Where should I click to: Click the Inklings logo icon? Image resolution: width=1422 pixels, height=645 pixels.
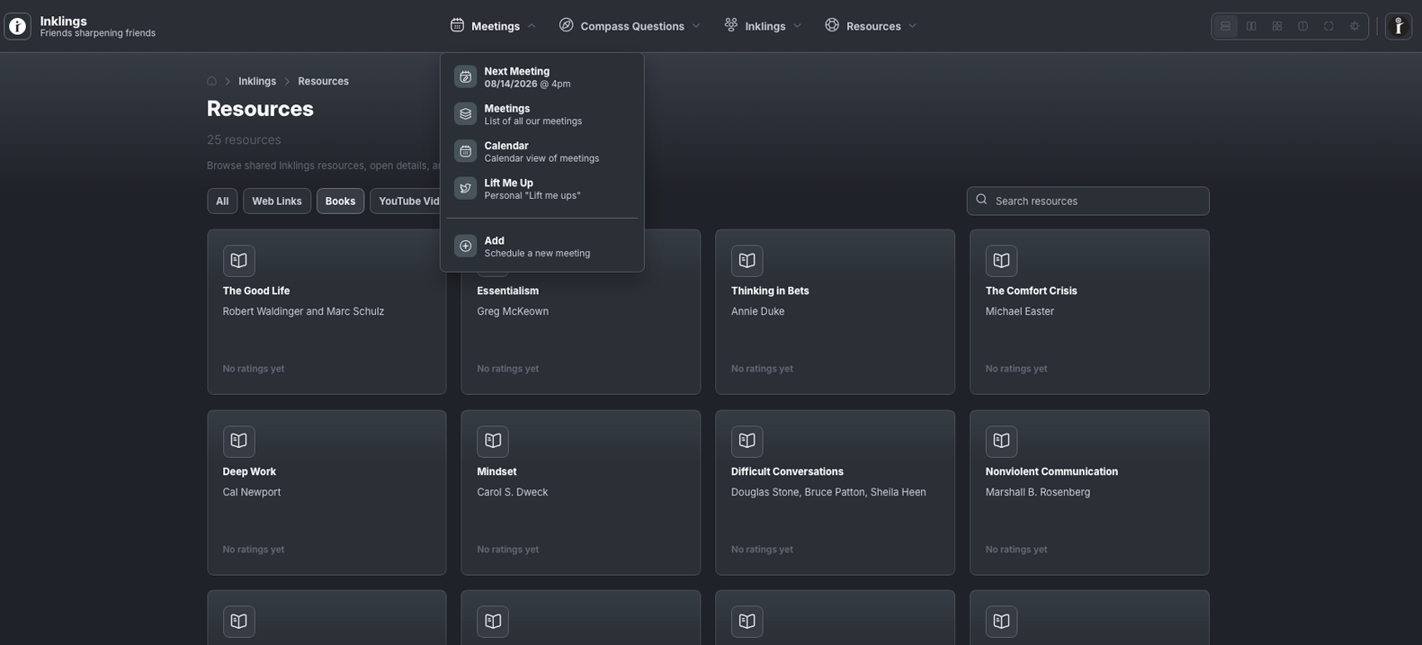click(17, 26)
